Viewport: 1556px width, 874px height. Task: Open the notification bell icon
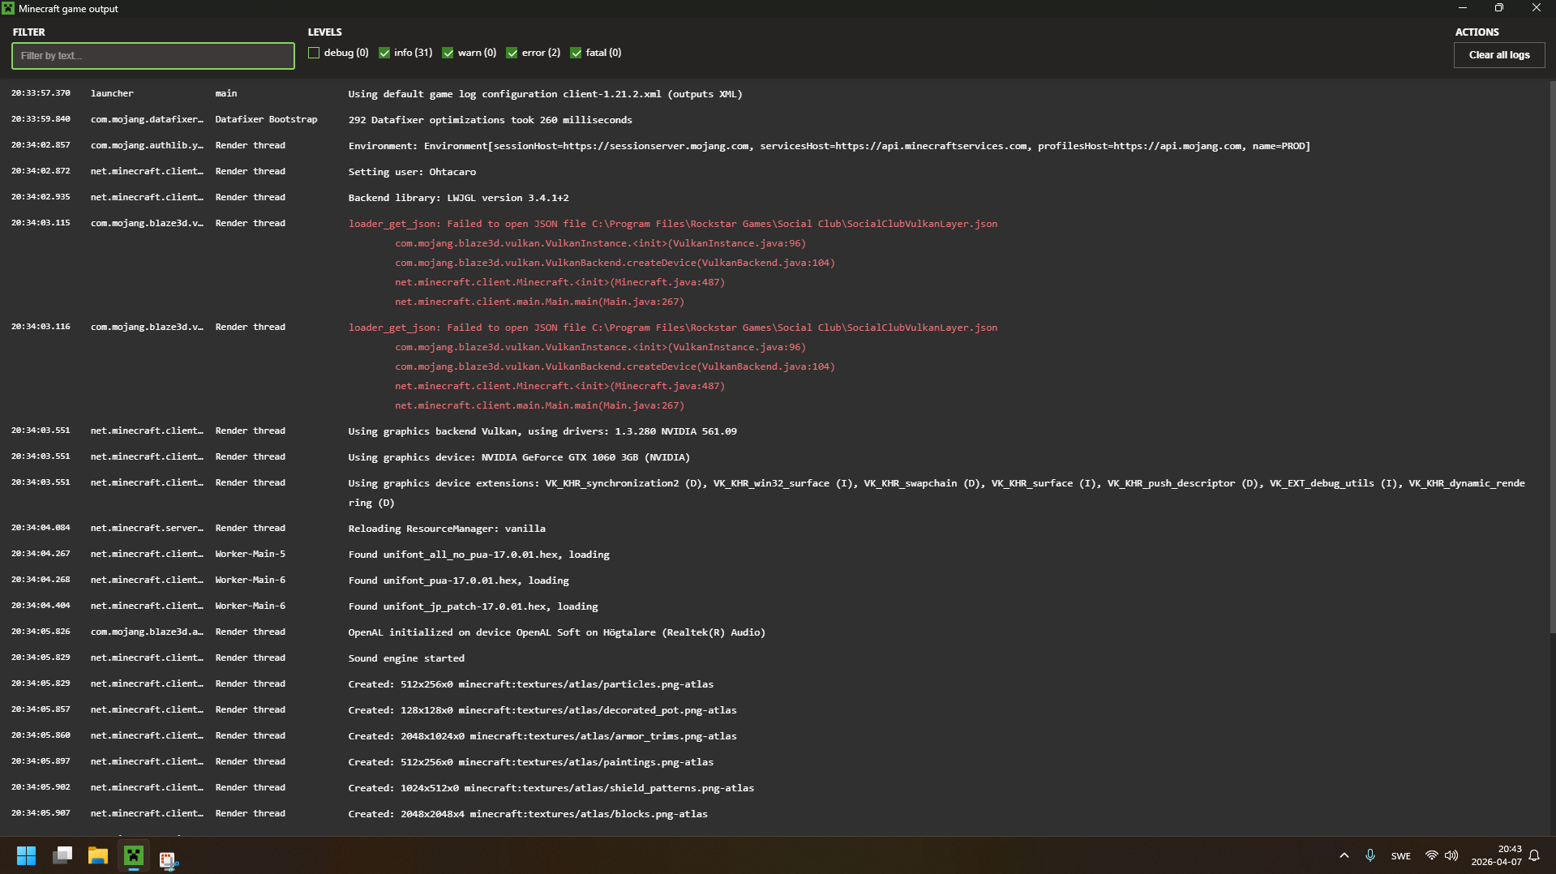pos(1534,856)
